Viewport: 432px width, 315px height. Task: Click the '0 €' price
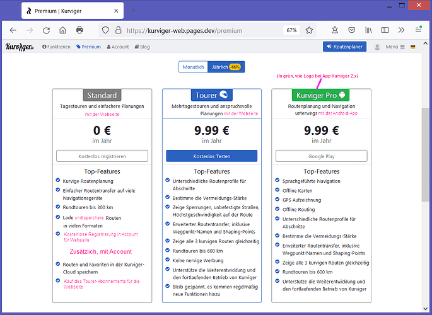(102, 130)
